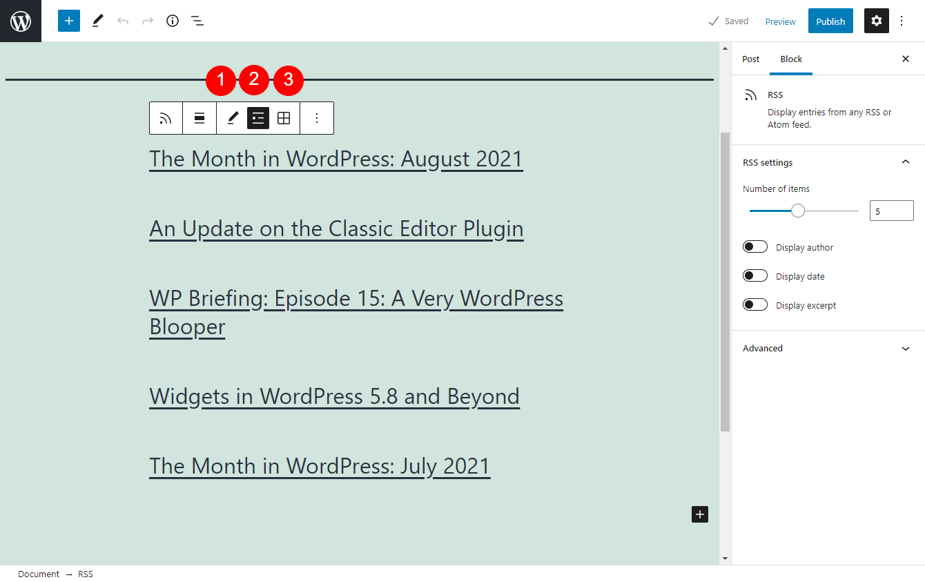Screen dimensions: 925x582
Task: Expand the Advanced section
Action: 905,349
